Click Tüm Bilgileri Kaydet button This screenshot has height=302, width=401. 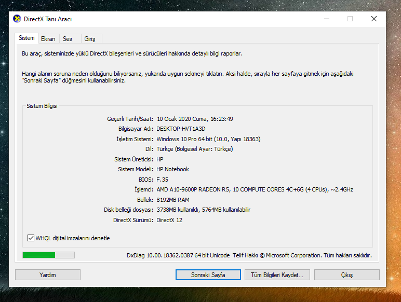tap(277, 275)
